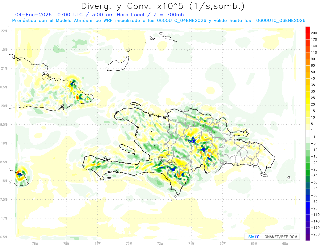
Task: Select the '71W' longitude label
Action: pos(191,243)
